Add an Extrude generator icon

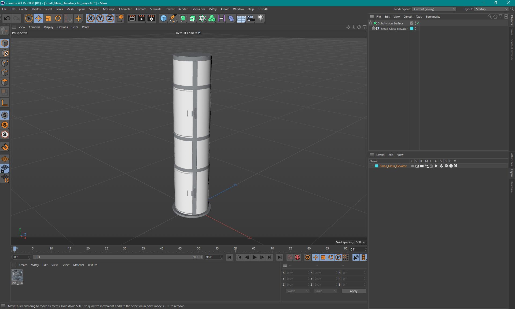(x=193, y=18)
